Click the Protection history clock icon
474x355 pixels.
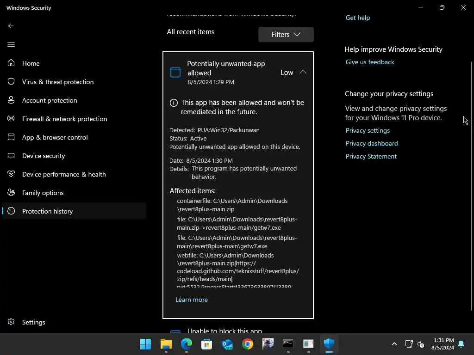[x=11, y=211]
